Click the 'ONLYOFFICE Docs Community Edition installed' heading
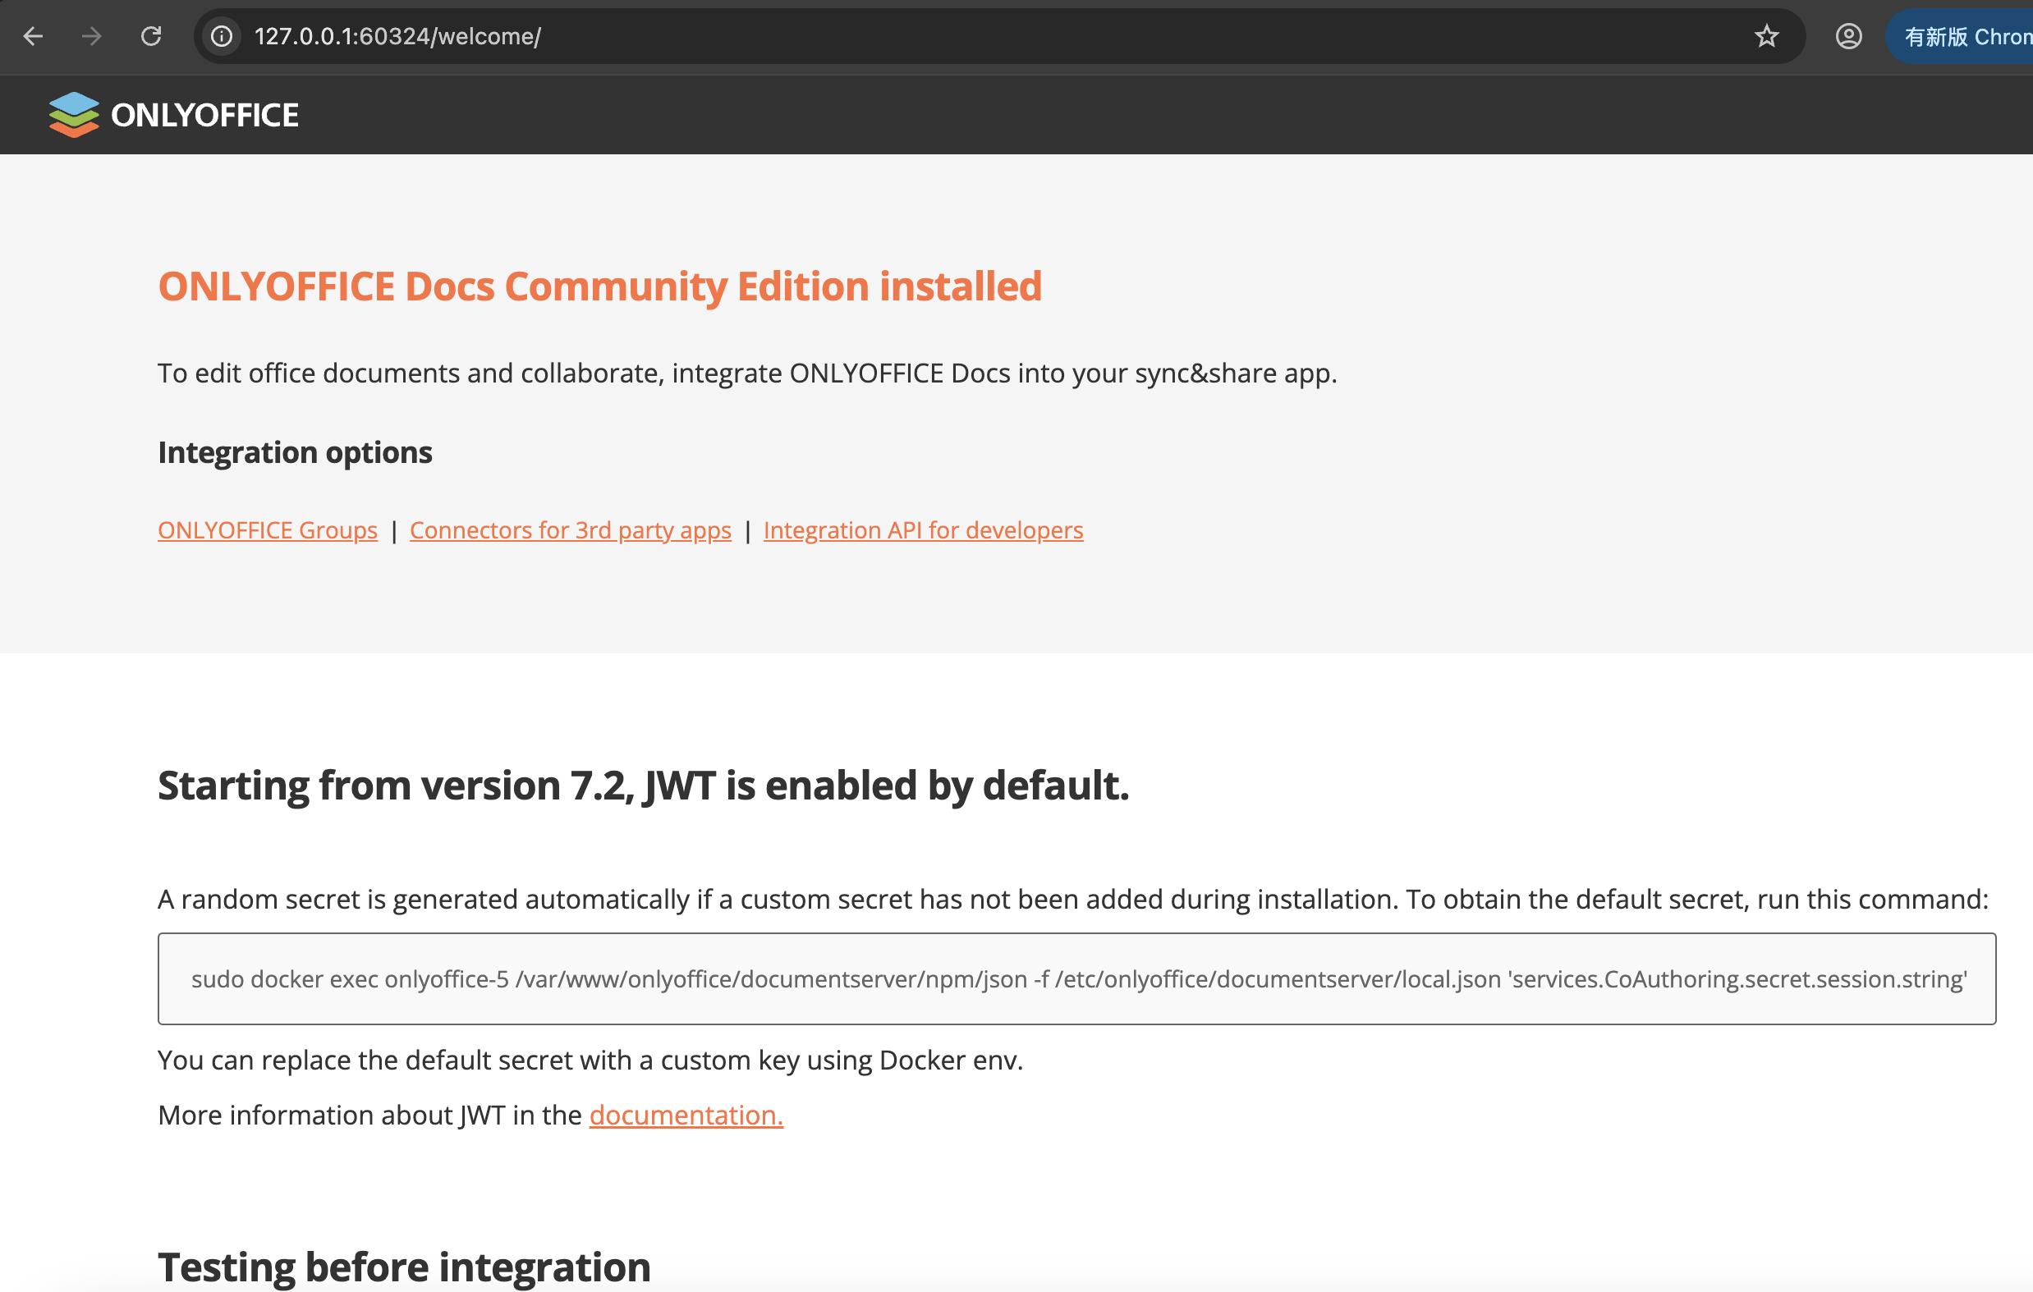Viewport: 2033px width, 1292px height. 599,286
